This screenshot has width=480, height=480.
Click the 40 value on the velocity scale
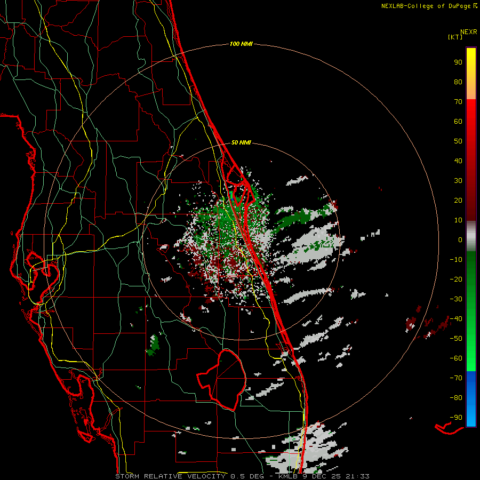tap(458, 161)
